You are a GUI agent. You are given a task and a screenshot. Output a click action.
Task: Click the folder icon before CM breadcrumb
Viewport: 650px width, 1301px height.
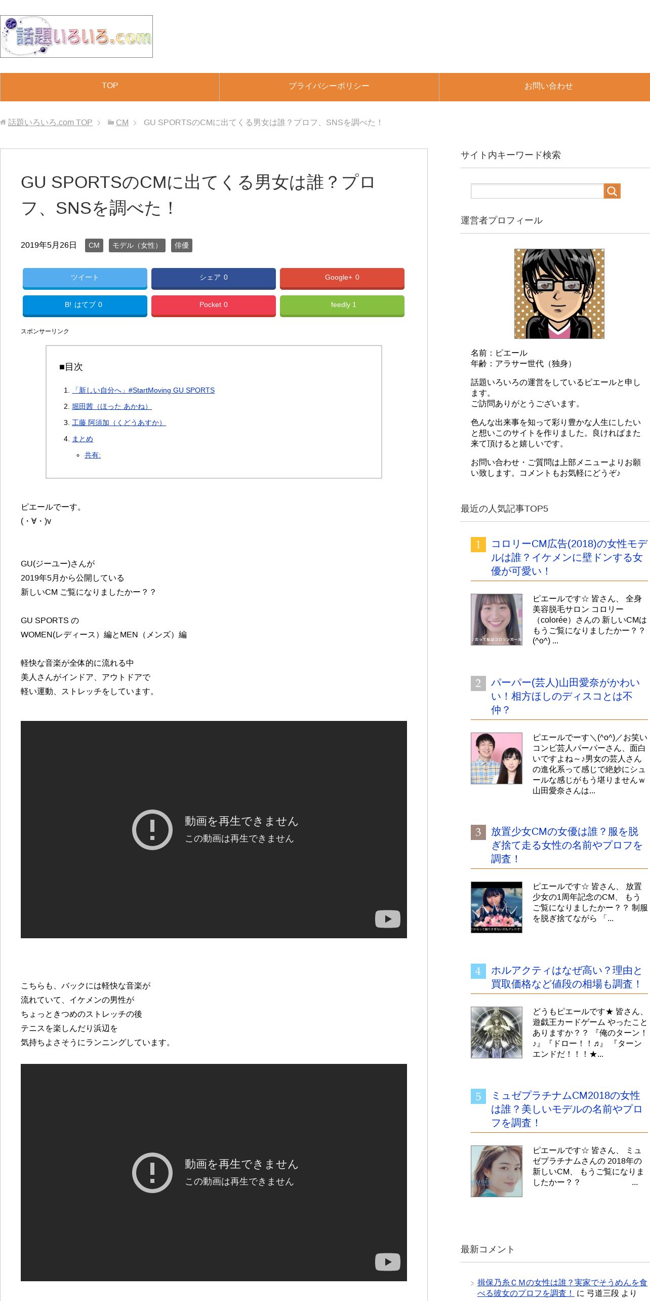[111, 123]
